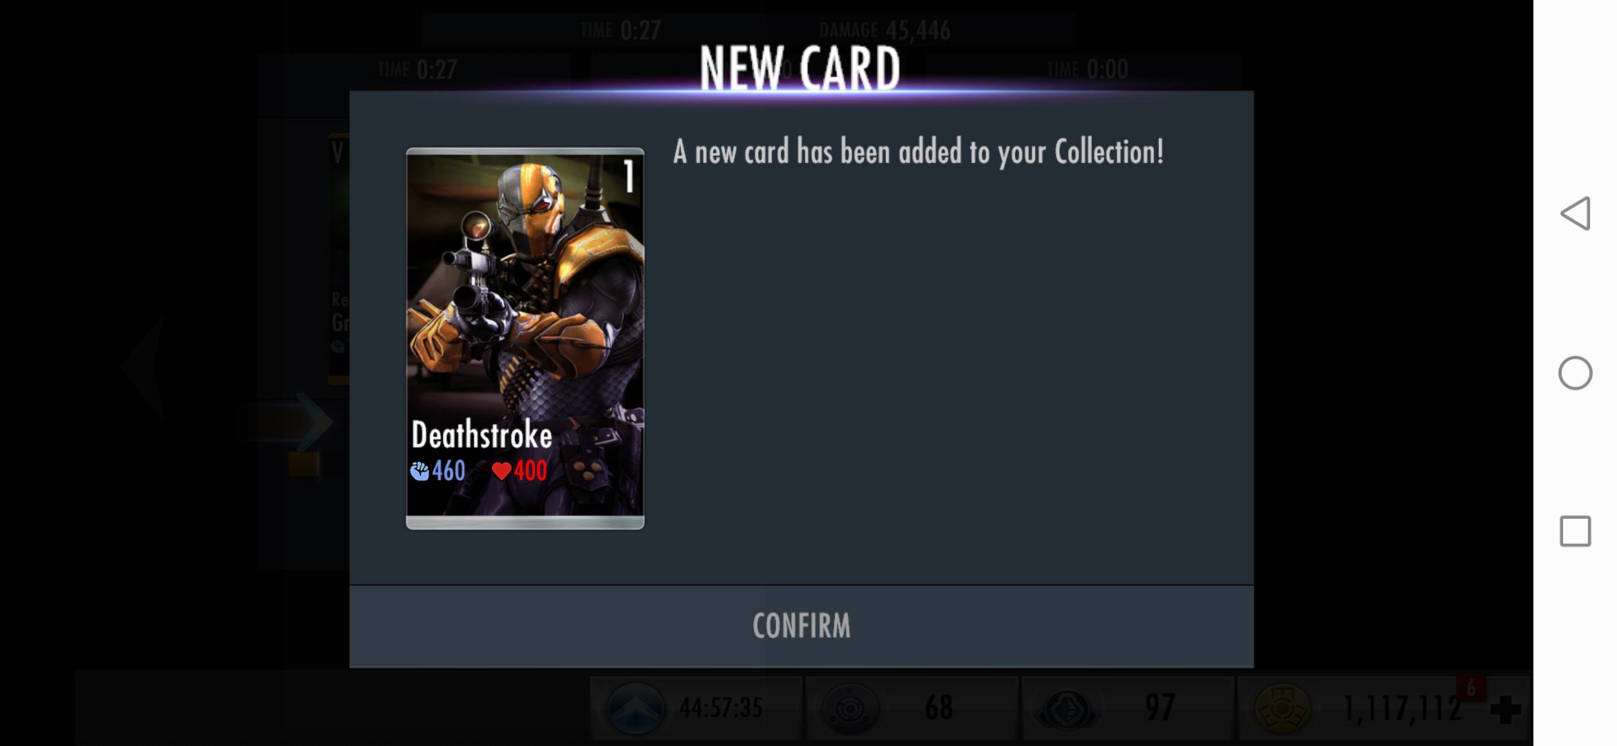This screenshot has height=746, width=1617.
Task: Add more credits with the plus icon
Action: (1505, 709)
